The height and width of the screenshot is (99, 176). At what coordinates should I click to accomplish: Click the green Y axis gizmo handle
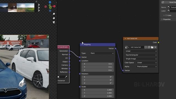[x=50, y=7]
